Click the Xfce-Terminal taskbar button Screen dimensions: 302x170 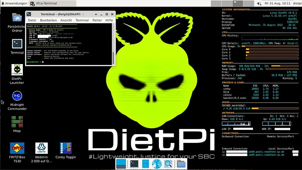click(53, 3)
